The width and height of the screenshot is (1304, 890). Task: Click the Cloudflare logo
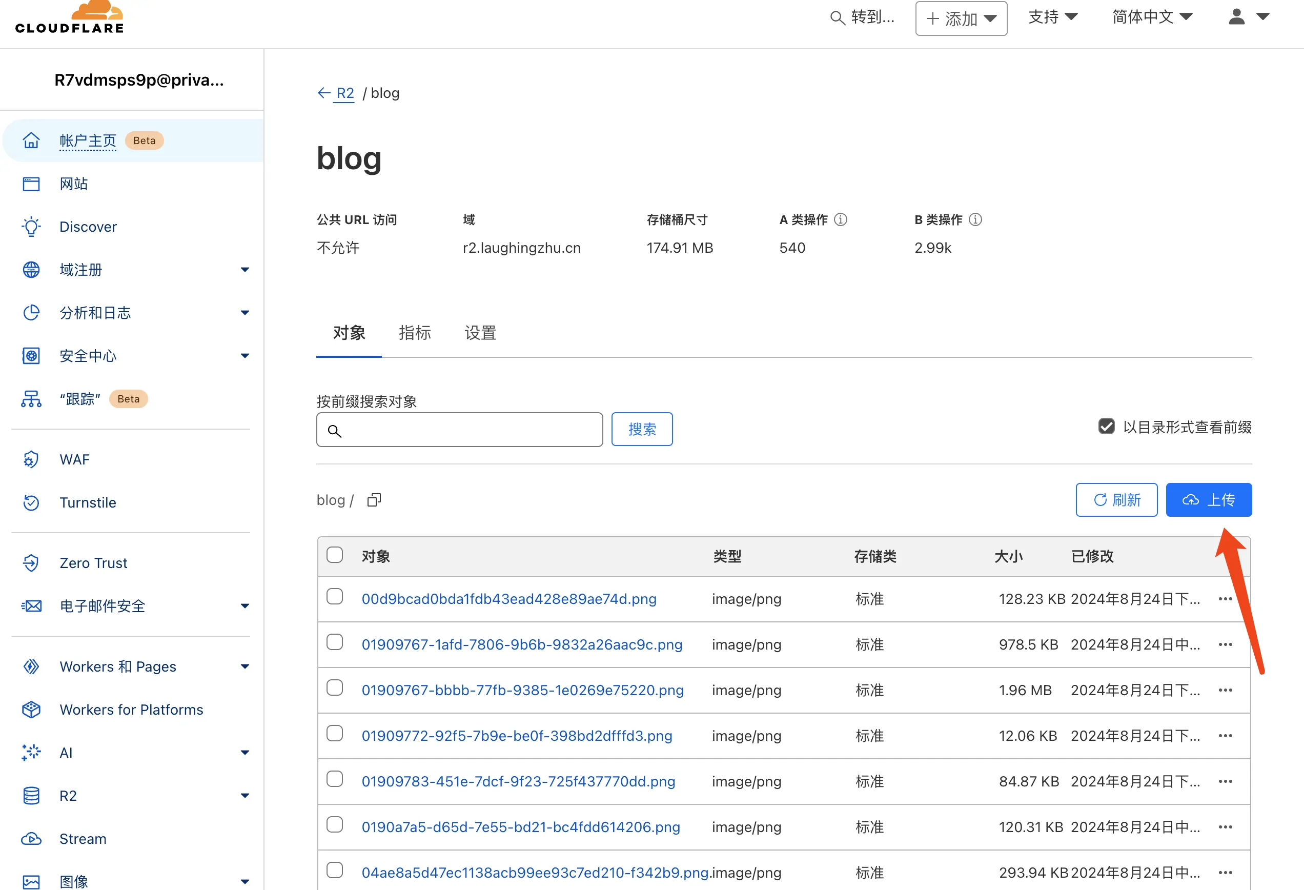[x=70, y=17]
